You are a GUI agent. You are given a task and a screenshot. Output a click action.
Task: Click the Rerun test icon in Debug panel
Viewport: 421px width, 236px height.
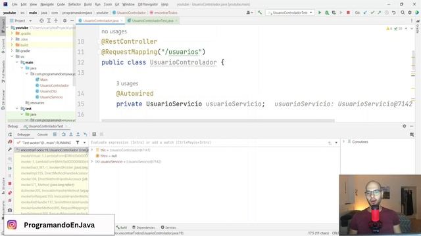point(10,134)
